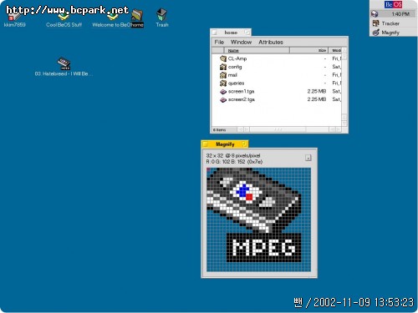Viewport: 418px width, 313px height.
Task: Open Window menu in home window
Action: pos(241,42)
